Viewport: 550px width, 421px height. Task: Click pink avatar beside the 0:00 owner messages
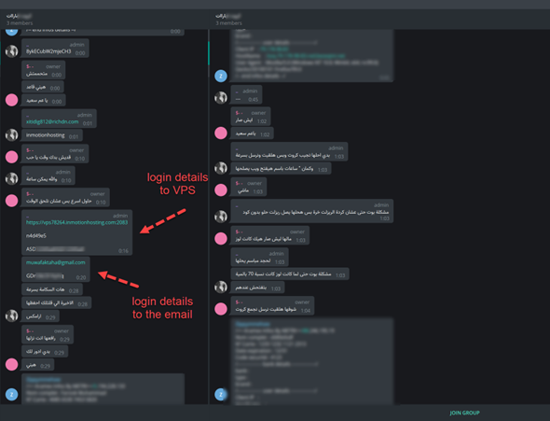(x=11, y=100)
